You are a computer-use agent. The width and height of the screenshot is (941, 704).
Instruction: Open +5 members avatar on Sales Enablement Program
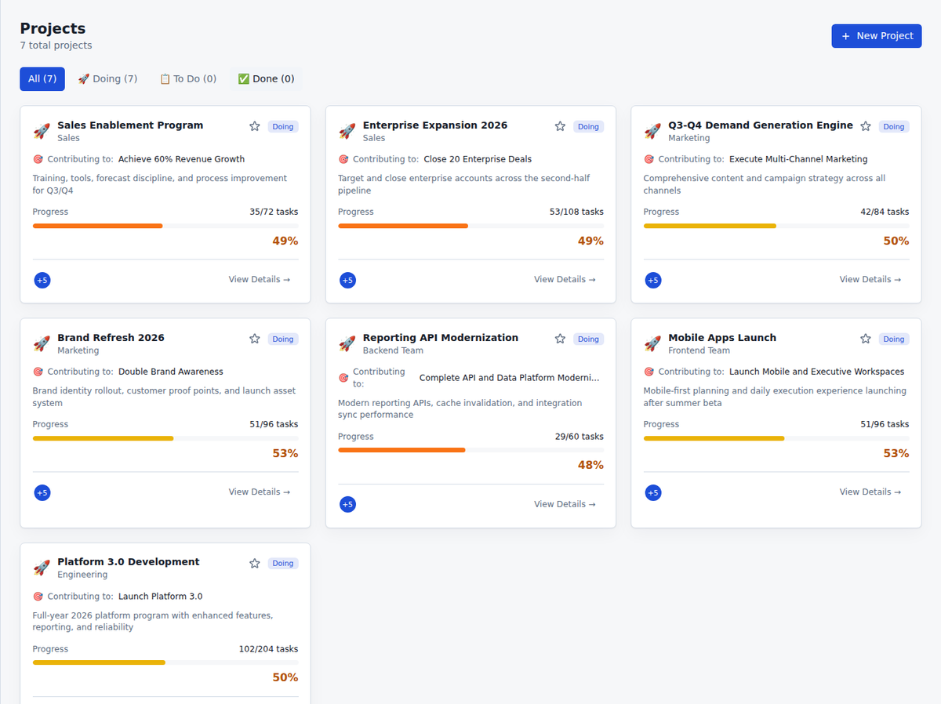(x=42, y=280)
